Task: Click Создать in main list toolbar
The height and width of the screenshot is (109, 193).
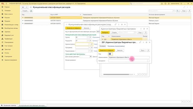Action: 25,11
